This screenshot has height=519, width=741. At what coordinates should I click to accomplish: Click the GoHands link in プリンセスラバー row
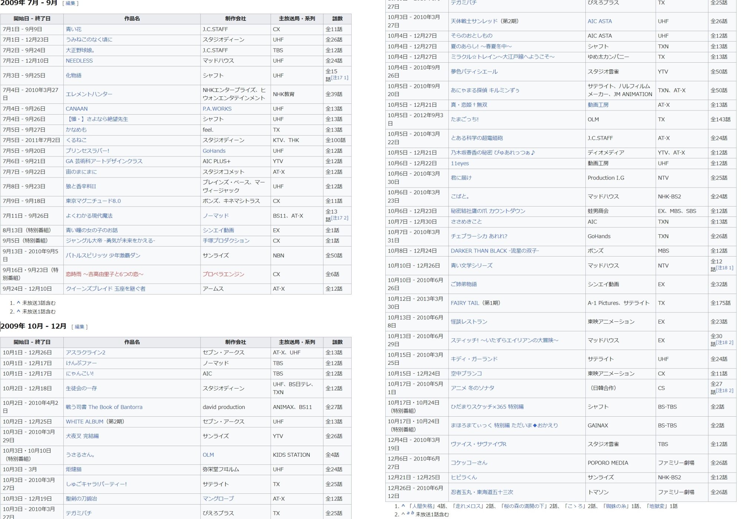[214, 151]
